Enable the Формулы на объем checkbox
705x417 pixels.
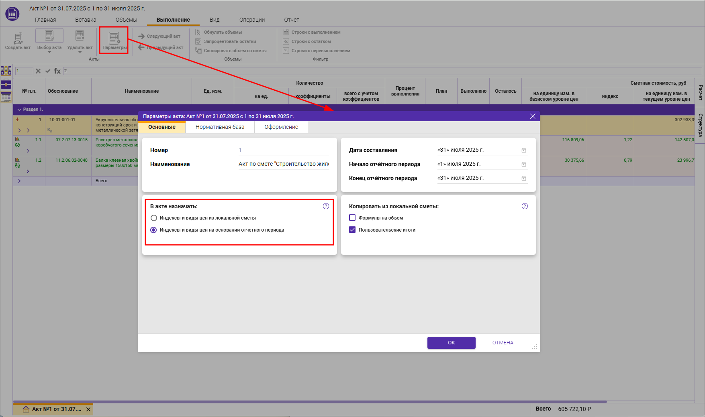(352, 218)
